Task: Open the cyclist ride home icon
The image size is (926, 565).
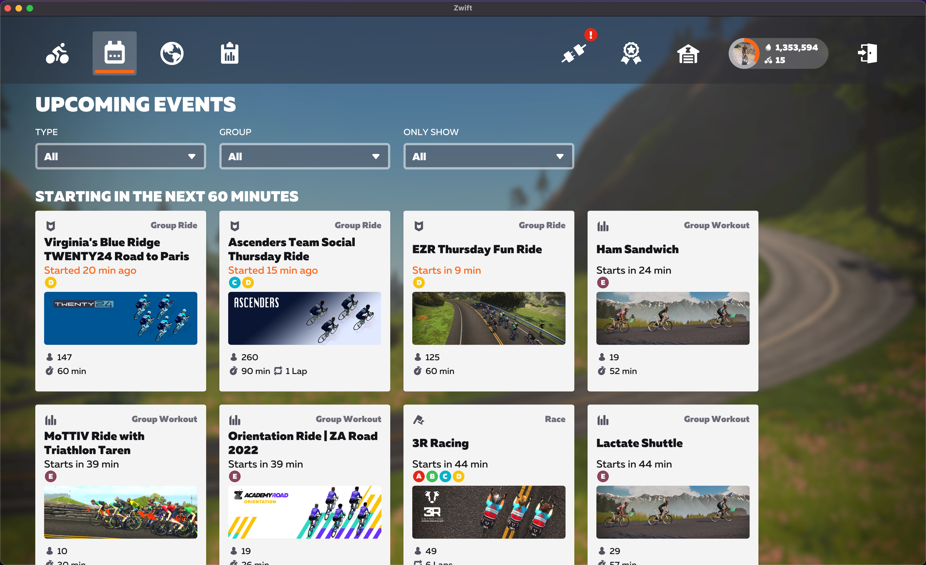Action: (x=57, y=53)
